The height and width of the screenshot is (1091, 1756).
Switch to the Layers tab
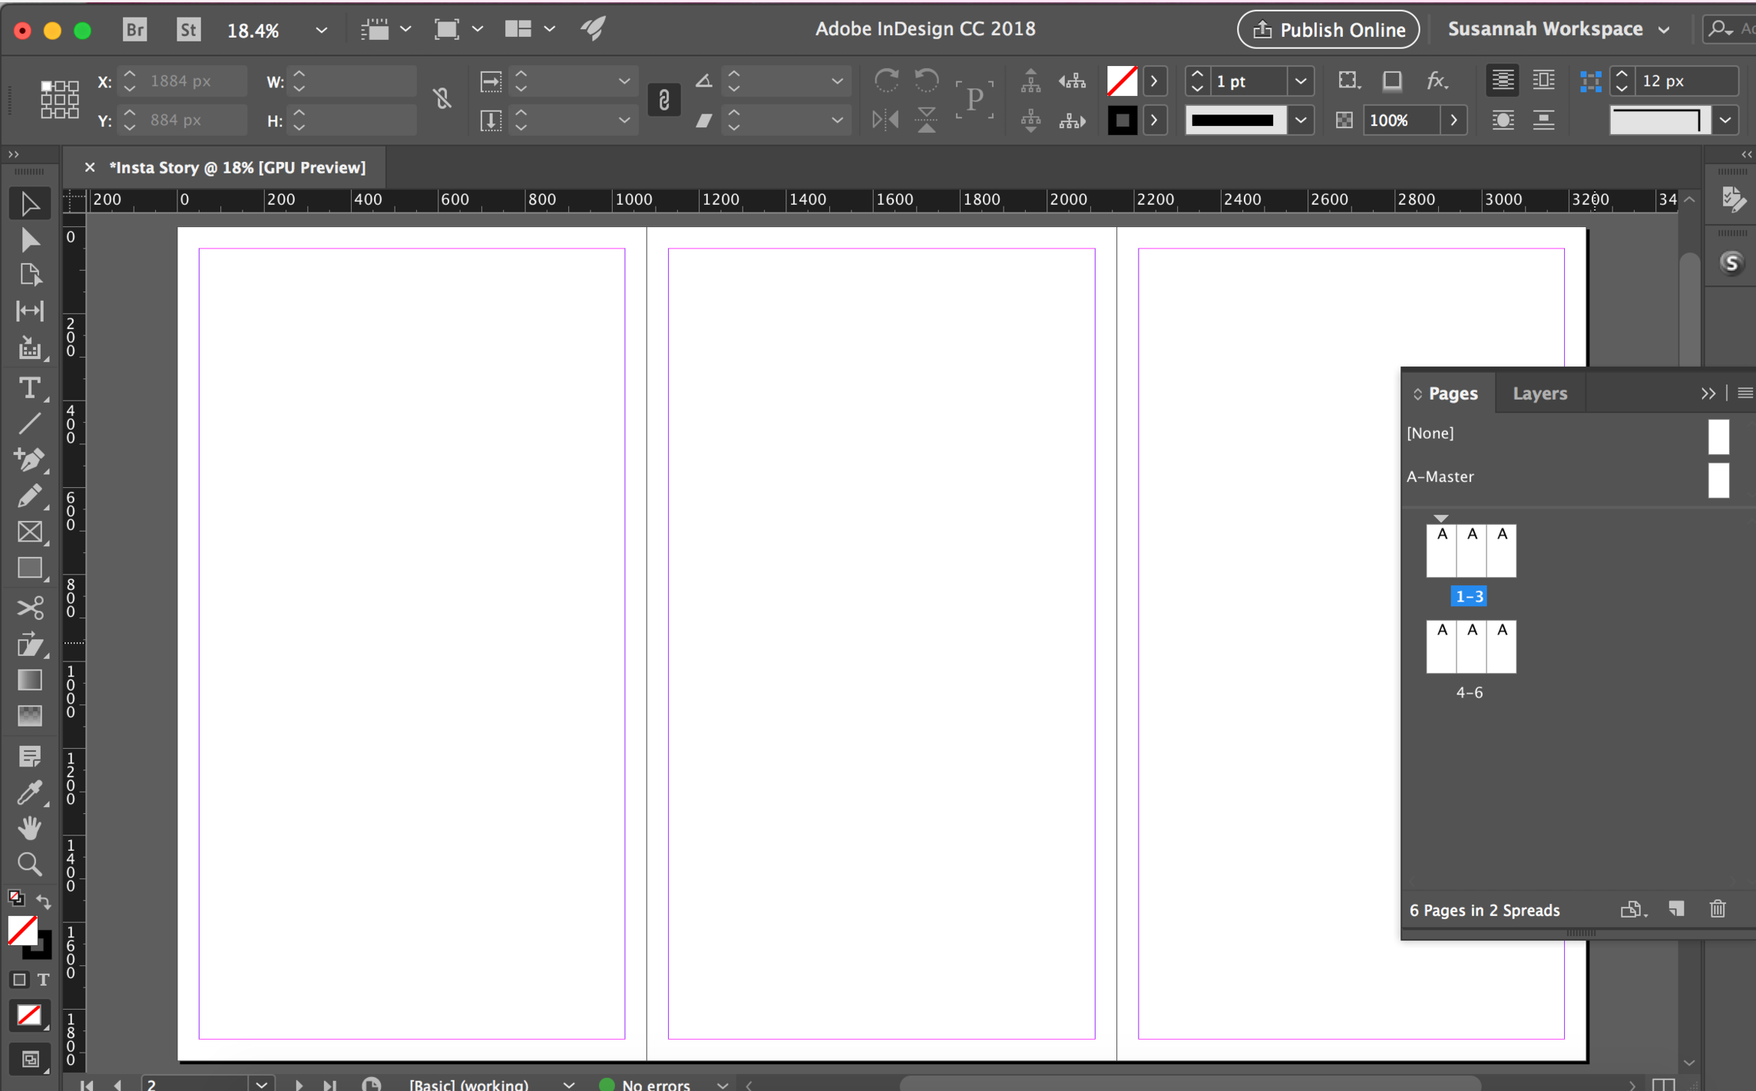coord(1539,393)
